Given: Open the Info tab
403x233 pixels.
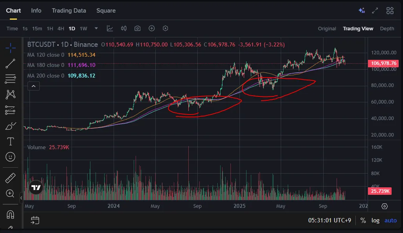Looking at the screenshot, I should (36, 11).
